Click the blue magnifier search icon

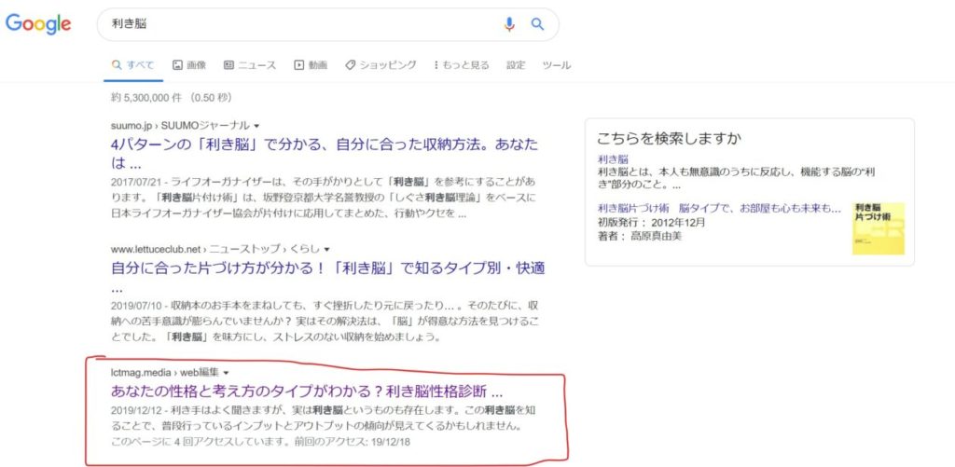click(537, 24)
